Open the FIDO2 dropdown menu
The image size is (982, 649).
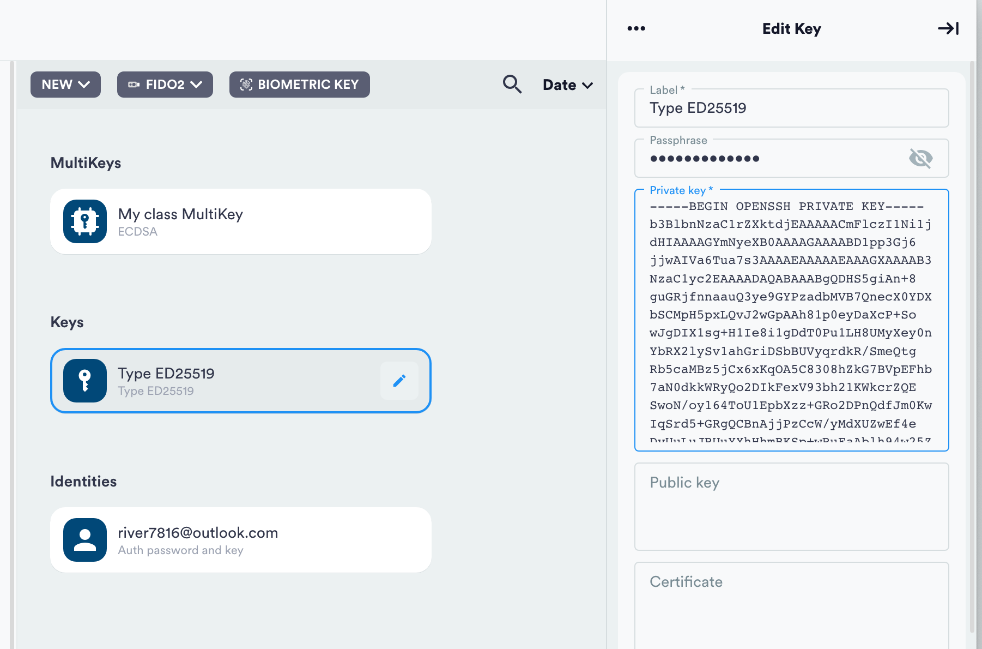165,85
